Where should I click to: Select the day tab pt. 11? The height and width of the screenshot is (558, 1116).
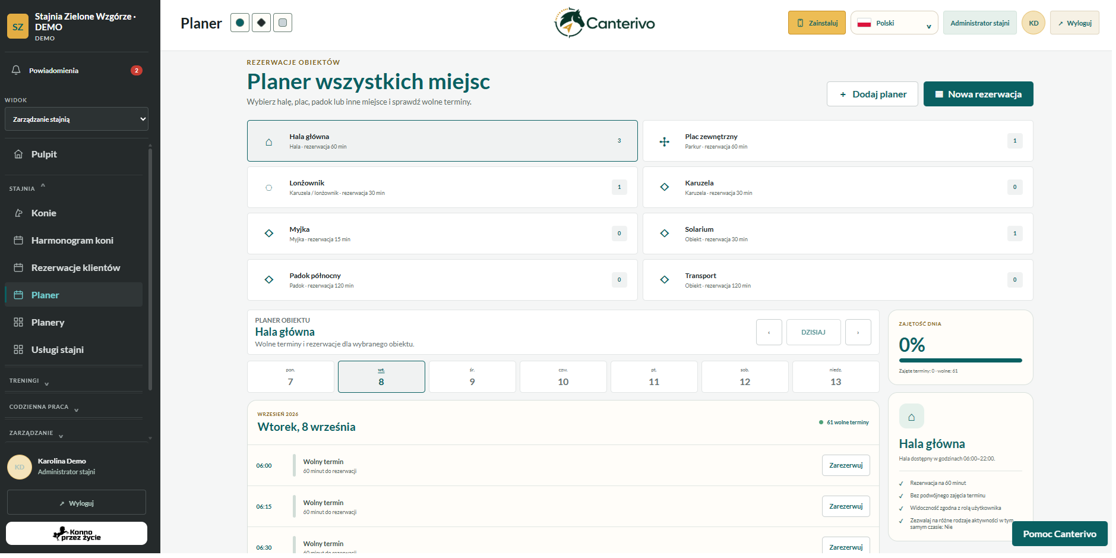pyautogui.click(x=654, y=377)
